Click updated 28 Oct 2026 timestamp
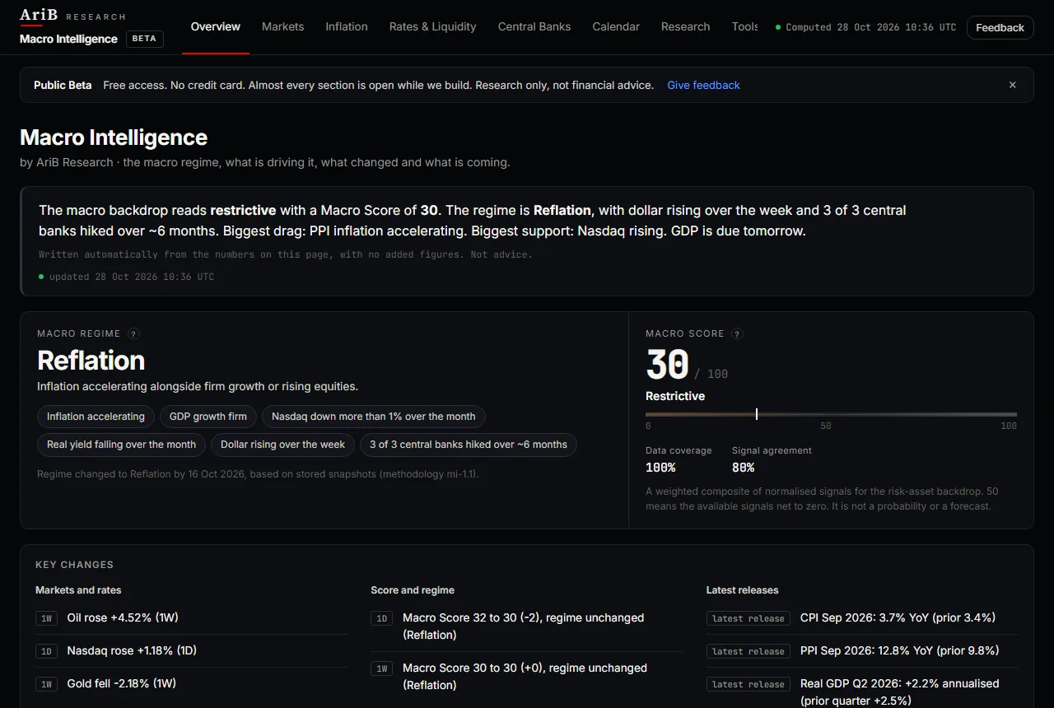 (x=127, y=277)
